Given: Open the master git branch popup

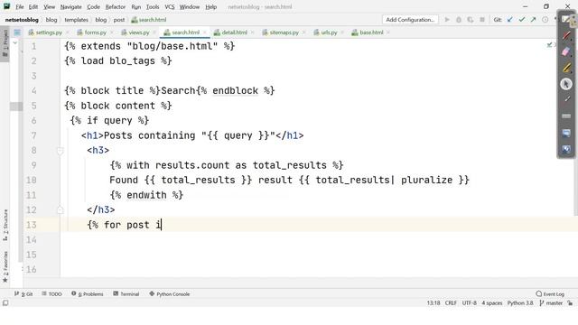Looking at the screenshot, I should 551,303.
